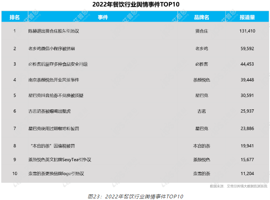Click data source note '数据来源：艾普思舆情大数据监测系统'
Viewport: 270px width, 200px height.
[239, 186]
